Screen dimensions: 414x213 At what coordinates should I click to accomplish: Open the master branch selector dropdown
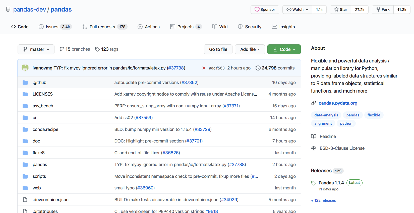coord(36,49)
